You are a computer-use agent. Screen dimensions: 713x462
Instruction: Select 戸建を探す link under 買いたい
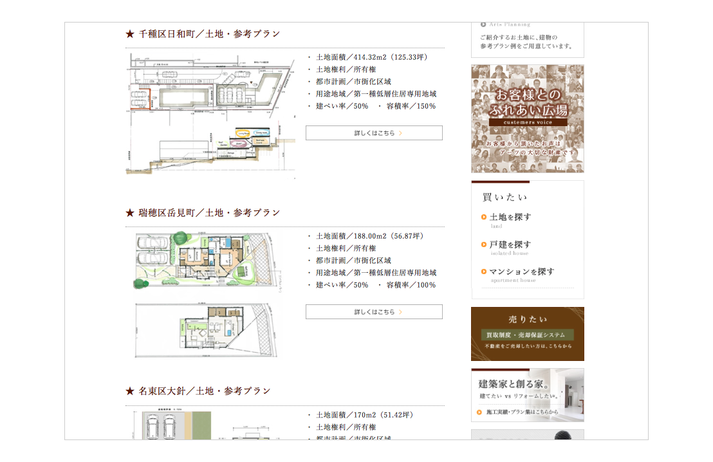[x=510, y=245]
